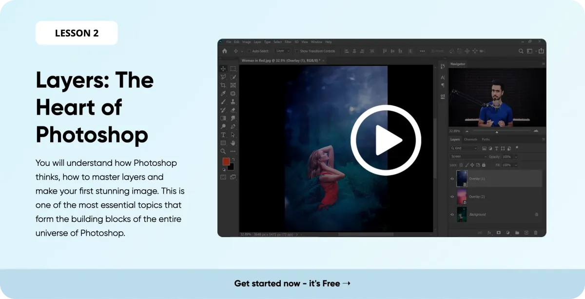Open the File menu
The width and height of the screenshot is (585, 299).
pos(229,42)
